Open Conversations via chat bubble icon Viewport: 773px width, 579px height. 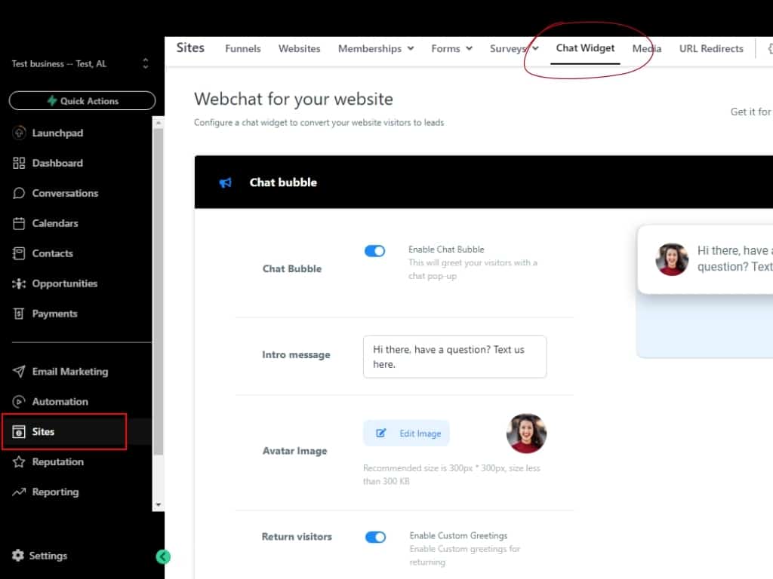pyautogui.click(x=20, y=193)
